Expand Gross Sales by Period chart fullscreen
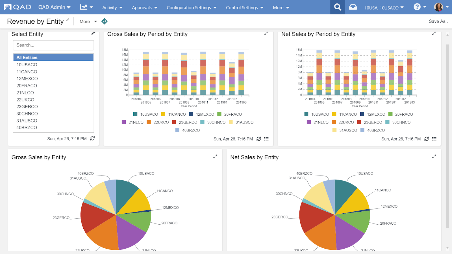Screen dimensions: 452x254 point(266,34)
